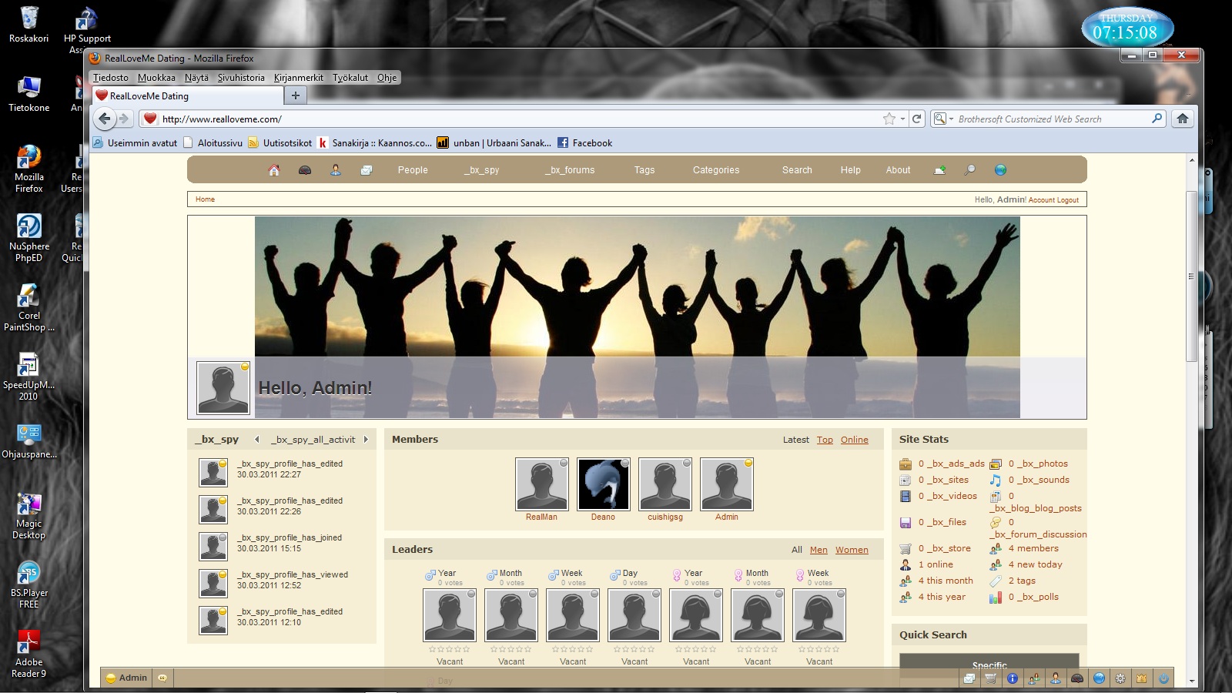
Task: Open the Account link in the header
Action: (x=1042, y=200)
